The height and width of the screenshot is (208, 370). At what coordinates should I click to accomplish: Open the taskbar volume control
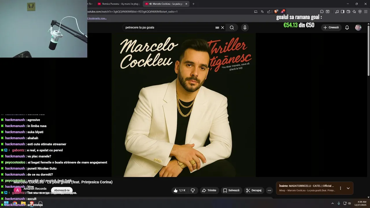click(349, 203)
